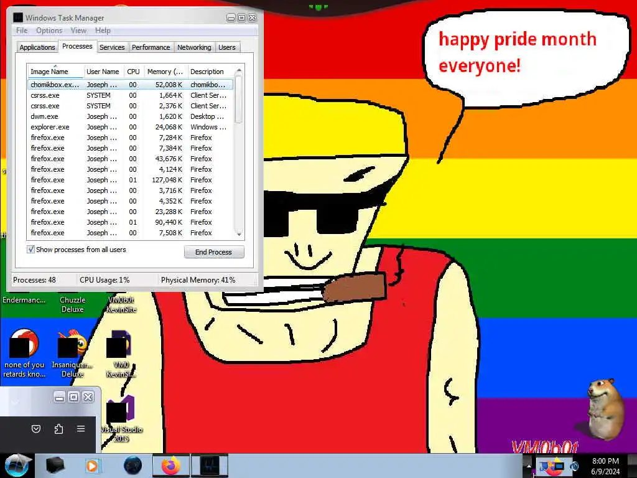The image size is (637, 478).
Task: Select firefox.exe row using 23,288 K
Action: (131, 212)
